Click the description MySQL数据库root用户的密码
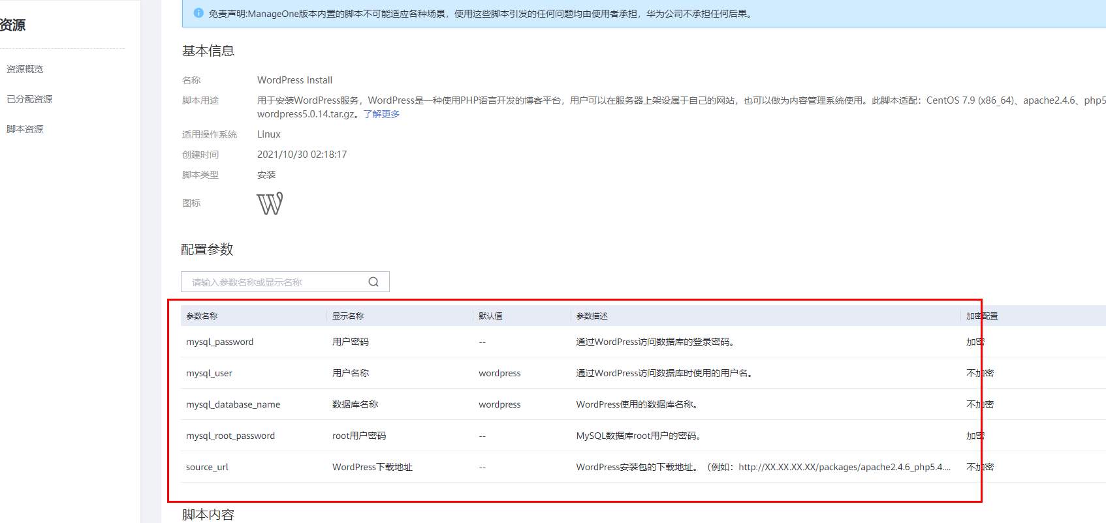 click(x=639, y=436)
